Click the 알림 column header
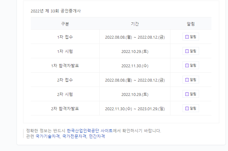The width and height of the screenshot is (228, 151). point(191,24)
